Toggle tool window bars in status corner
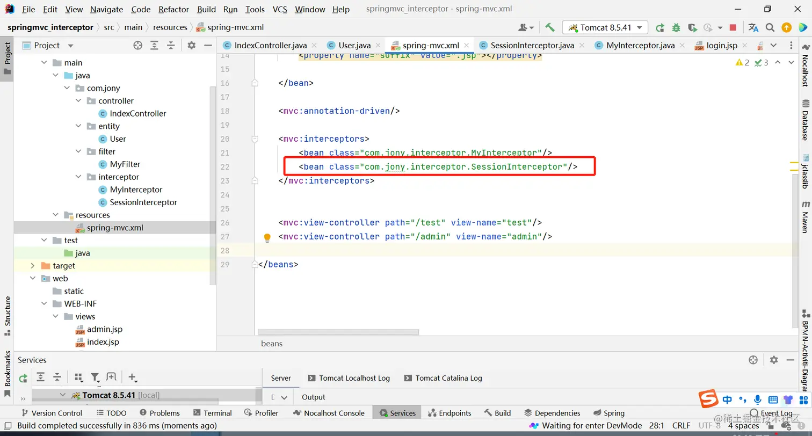Image resolution: width=812 pixels, height=436 pixels. pos(8,425)
